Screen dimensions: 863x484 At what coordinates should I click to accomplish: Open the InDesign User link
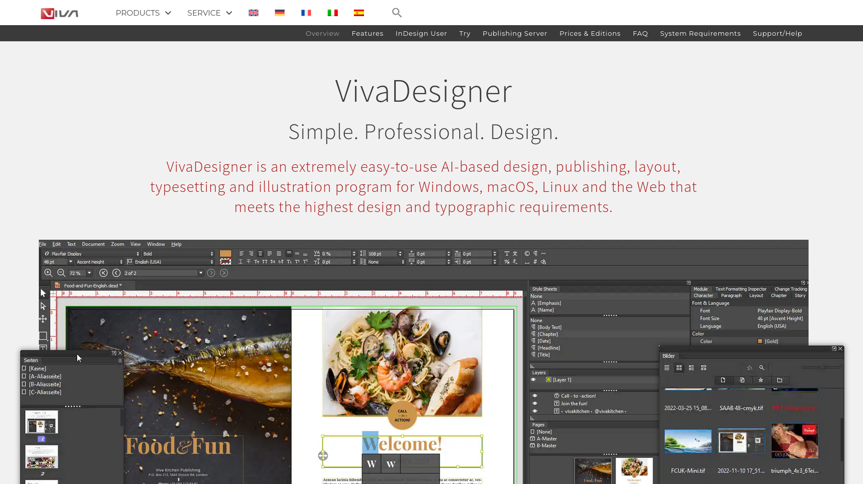(x=421, y=33)
